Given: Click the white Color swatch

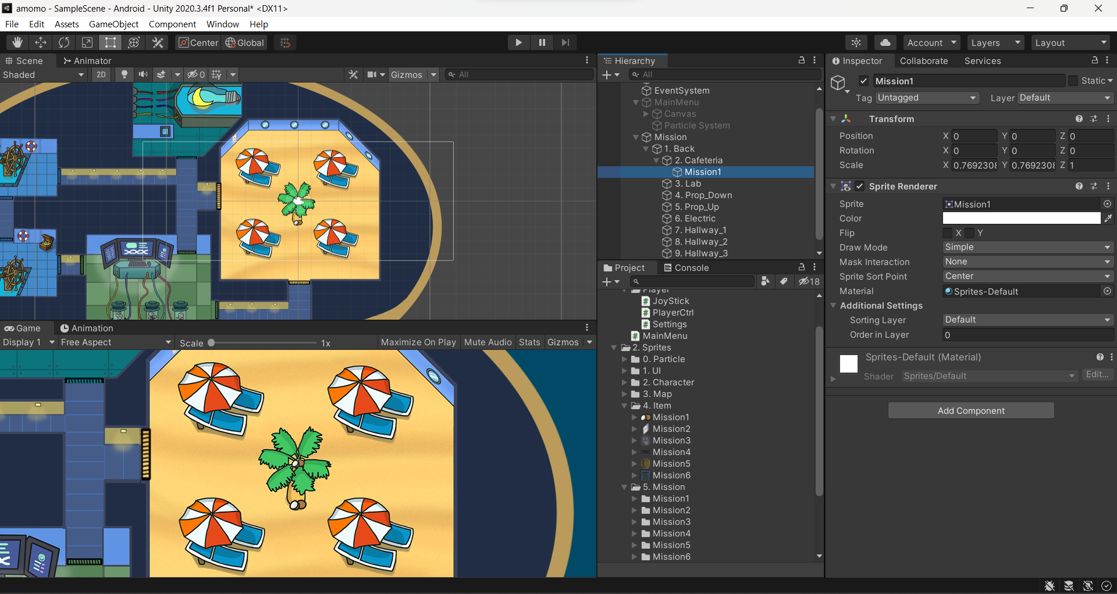Looking at the screenshot, I should (1022, 218).
